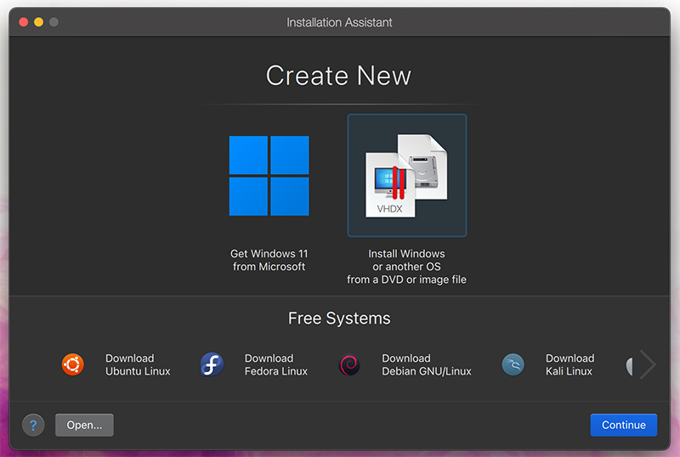Show next free systems with right chevron
This screenshot has height=457, width=680.
point(648,364)
